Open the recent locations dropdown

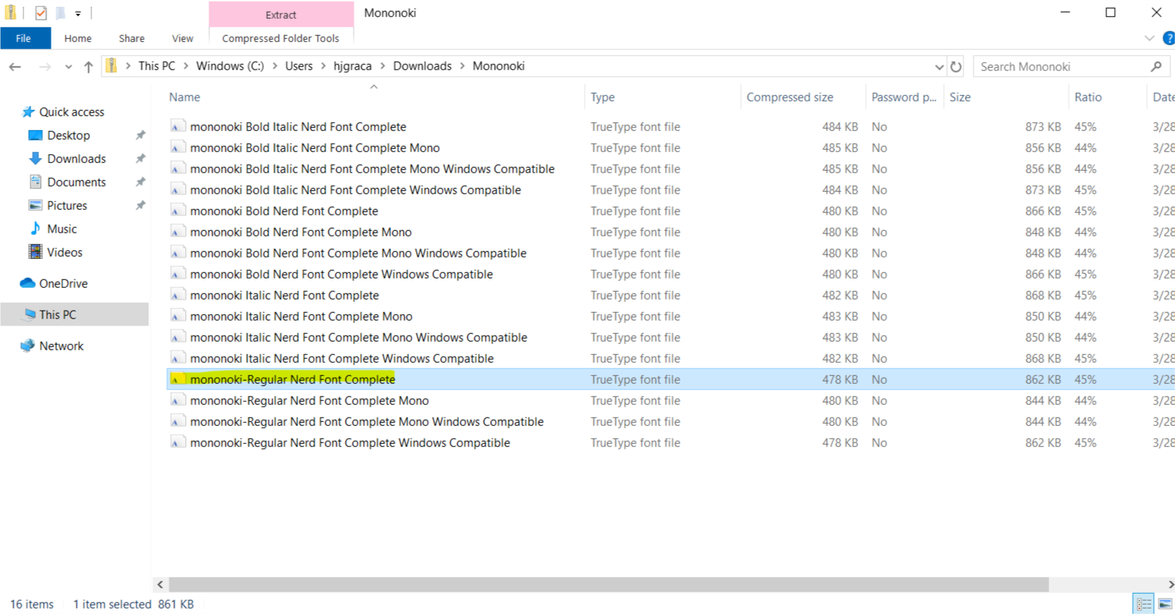pyautogui.click(x=69, y=67)
